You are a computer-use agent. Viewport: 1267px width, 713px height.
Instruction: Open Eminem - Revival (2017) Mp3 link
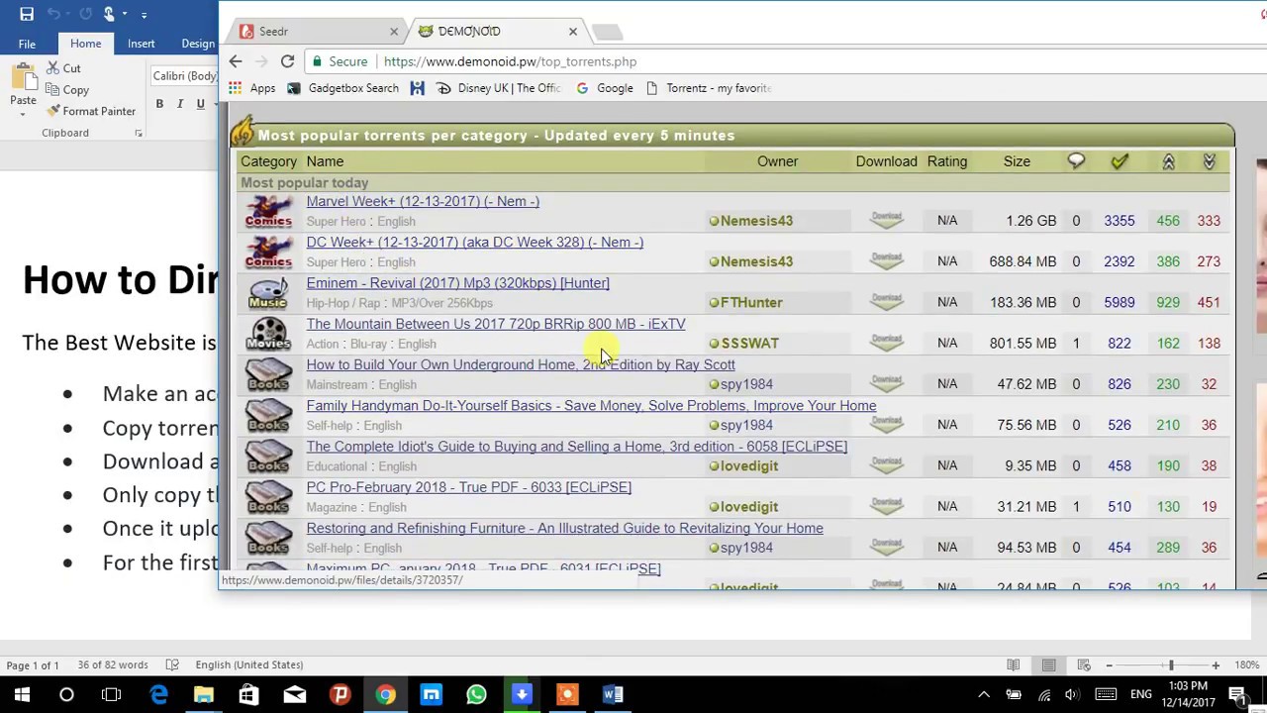tap(457, 283)
